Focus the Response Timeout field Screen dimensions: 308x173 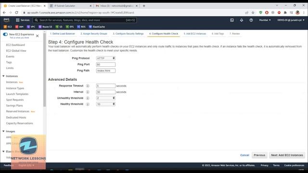pyautogui.click(x=106, y=86)
